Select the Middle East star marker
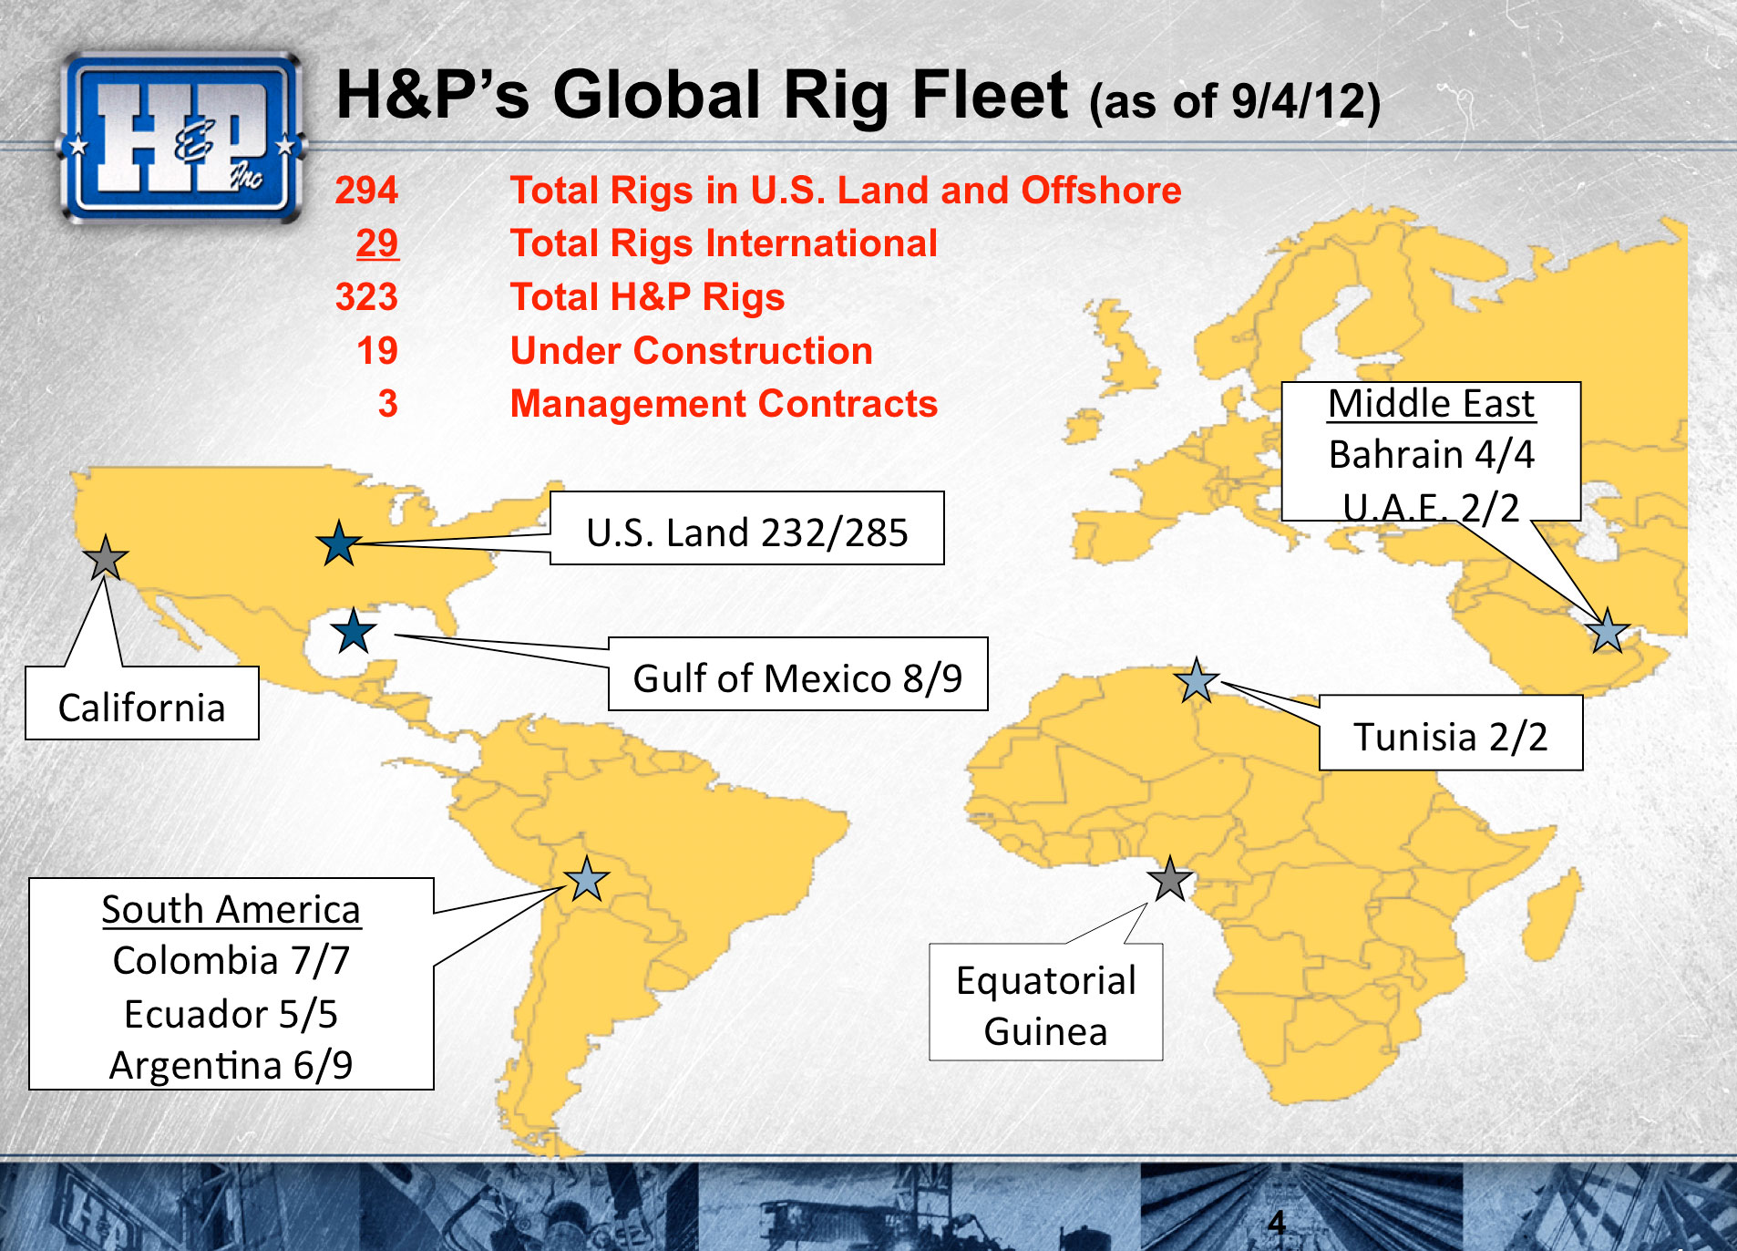The image size is (1737, 1251). pyautogui.click(x=1608, y=631)
